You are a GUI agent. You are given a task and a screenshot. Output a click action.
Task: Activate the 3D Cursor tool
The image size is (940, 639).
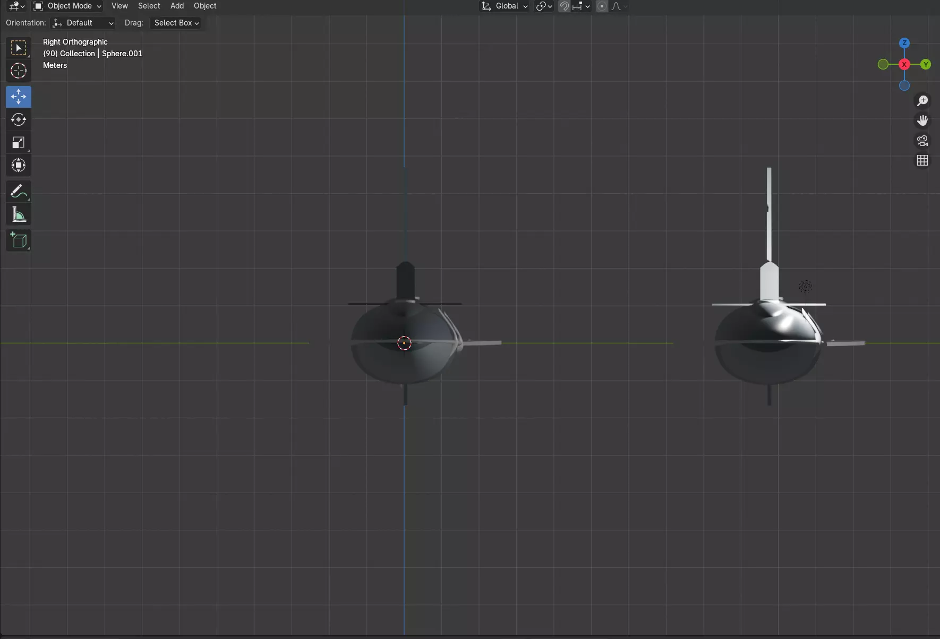pos(19,71)
